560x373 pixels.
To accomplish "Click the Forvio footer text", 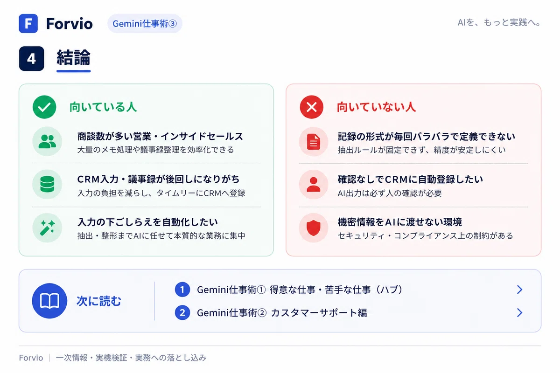I will pos(31,358).
